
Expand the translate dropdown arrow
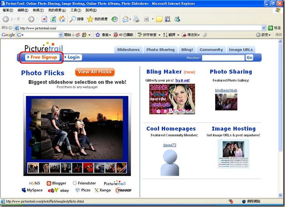tap(178, 35)
